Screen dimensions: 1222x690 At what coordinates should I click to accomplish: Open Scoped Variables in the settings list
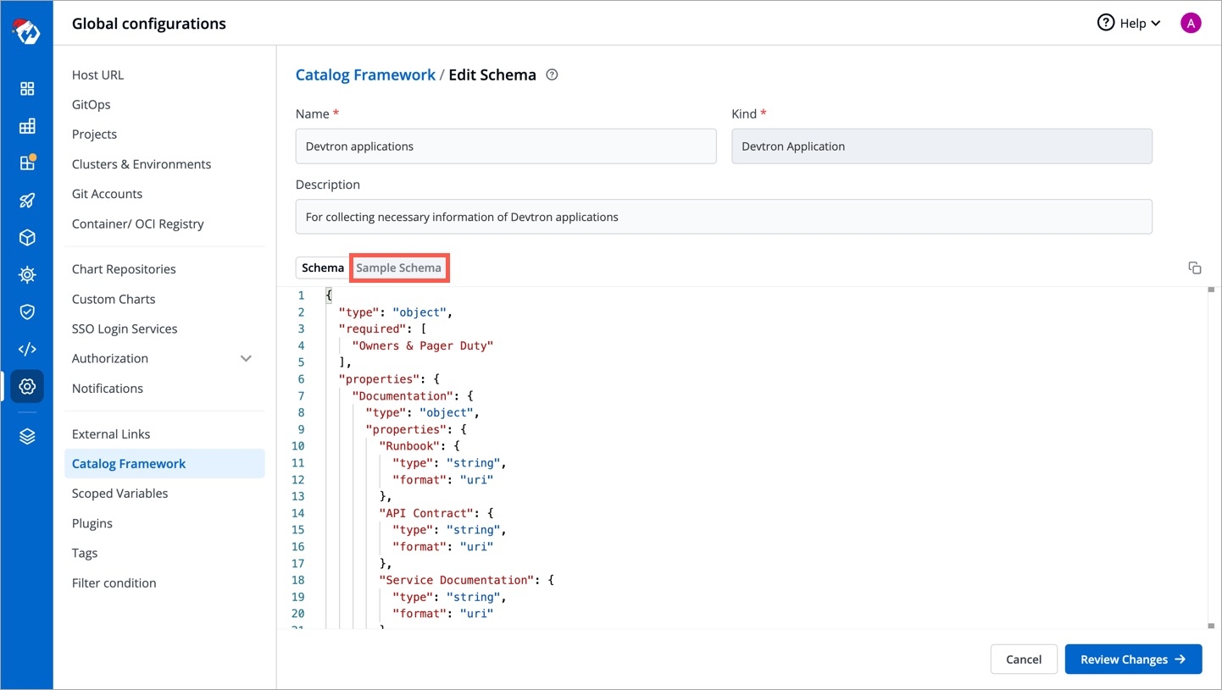pyautogui.click(x=119, y=494)
